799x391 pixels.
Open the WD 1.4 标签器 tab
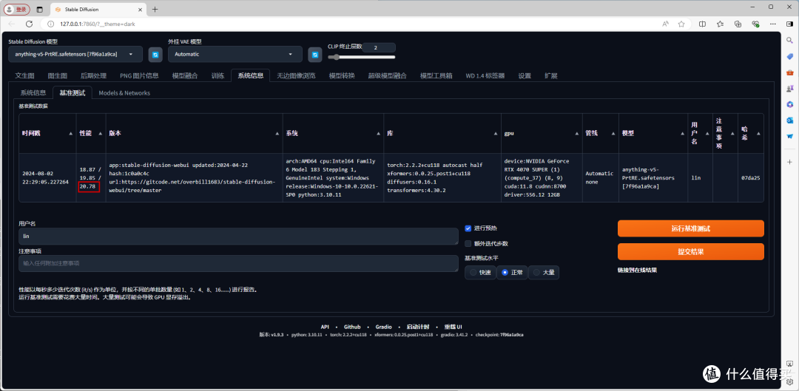click(485, 76)
